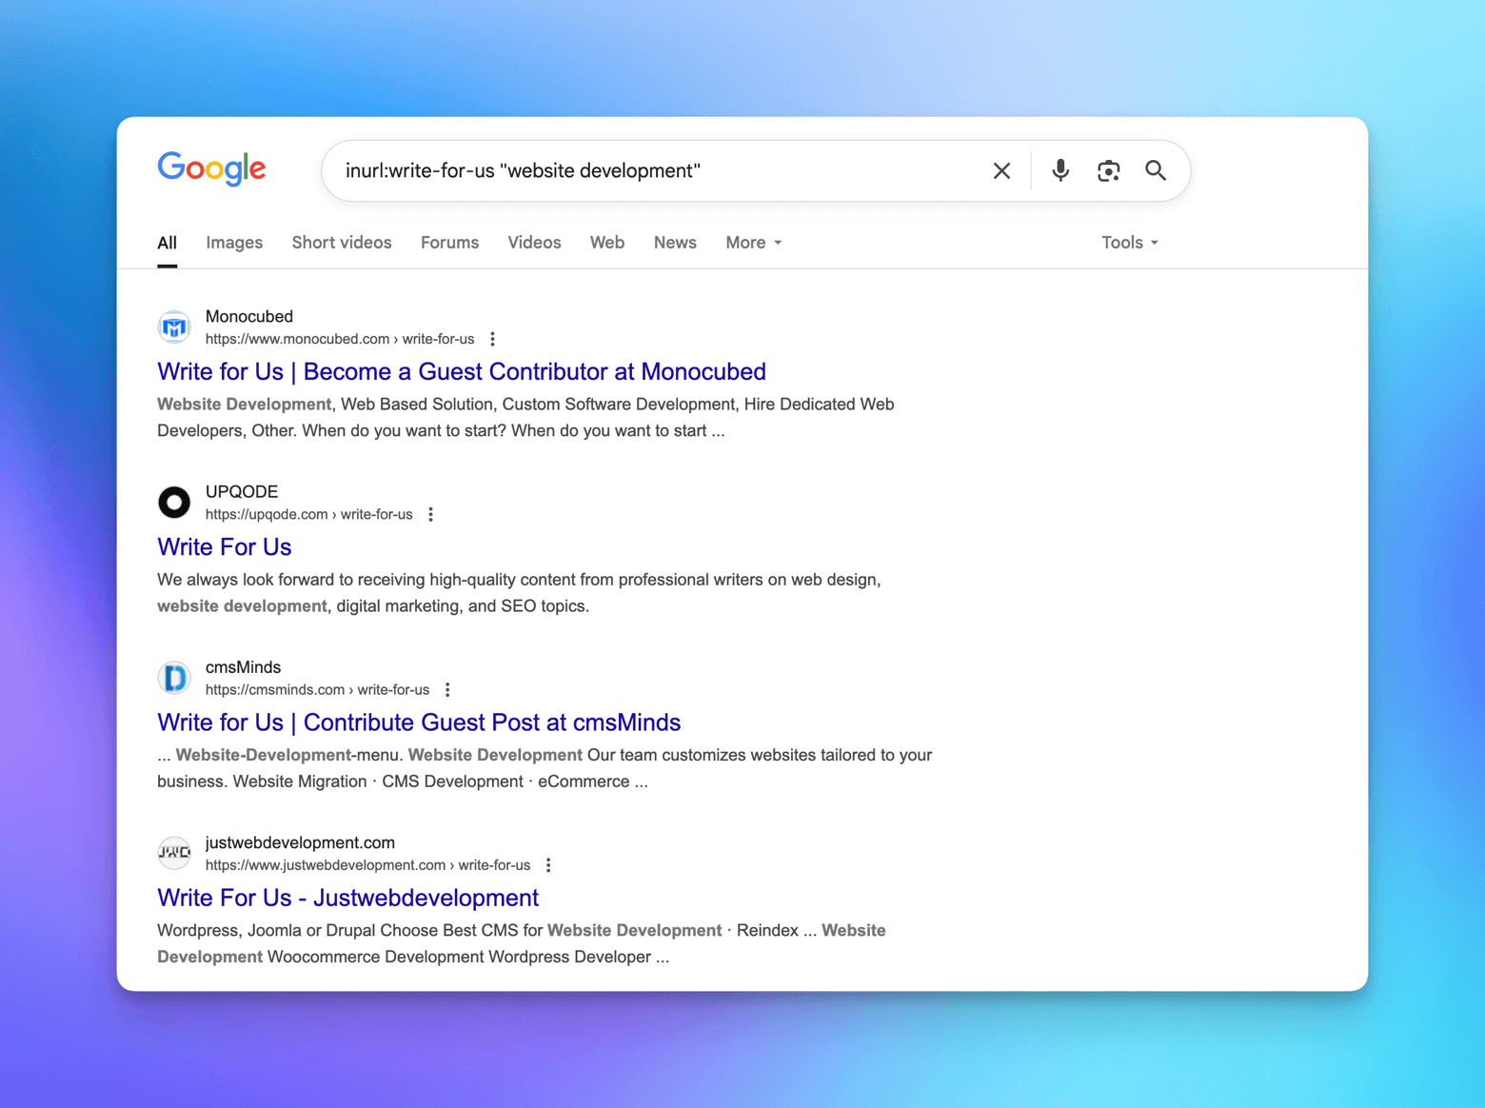Click the UPQODE site name text
This screenshot has width=1485, height=1108.
pos(242,491)
